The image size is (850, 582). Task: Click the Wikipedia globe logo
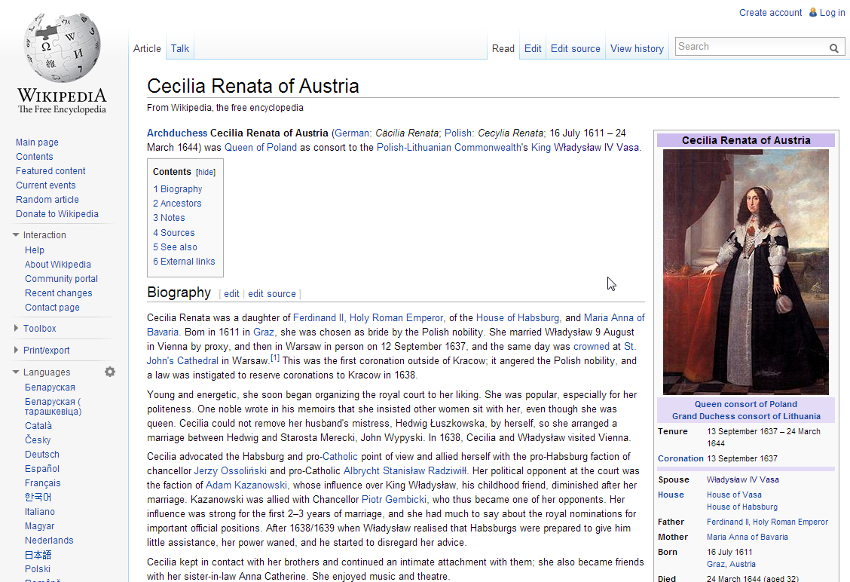point(62,47)
